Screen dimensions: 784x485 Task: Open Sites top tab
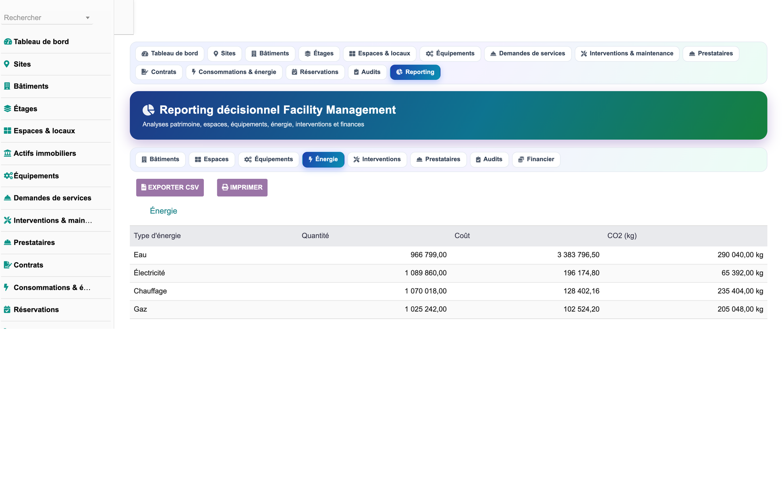[x=224, y=54]
